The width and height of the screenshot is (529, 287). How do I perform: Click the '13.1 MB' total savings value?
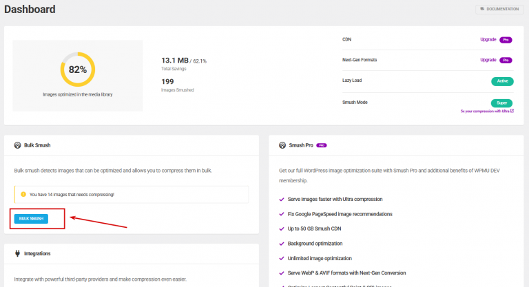click(x=175, y=61)
